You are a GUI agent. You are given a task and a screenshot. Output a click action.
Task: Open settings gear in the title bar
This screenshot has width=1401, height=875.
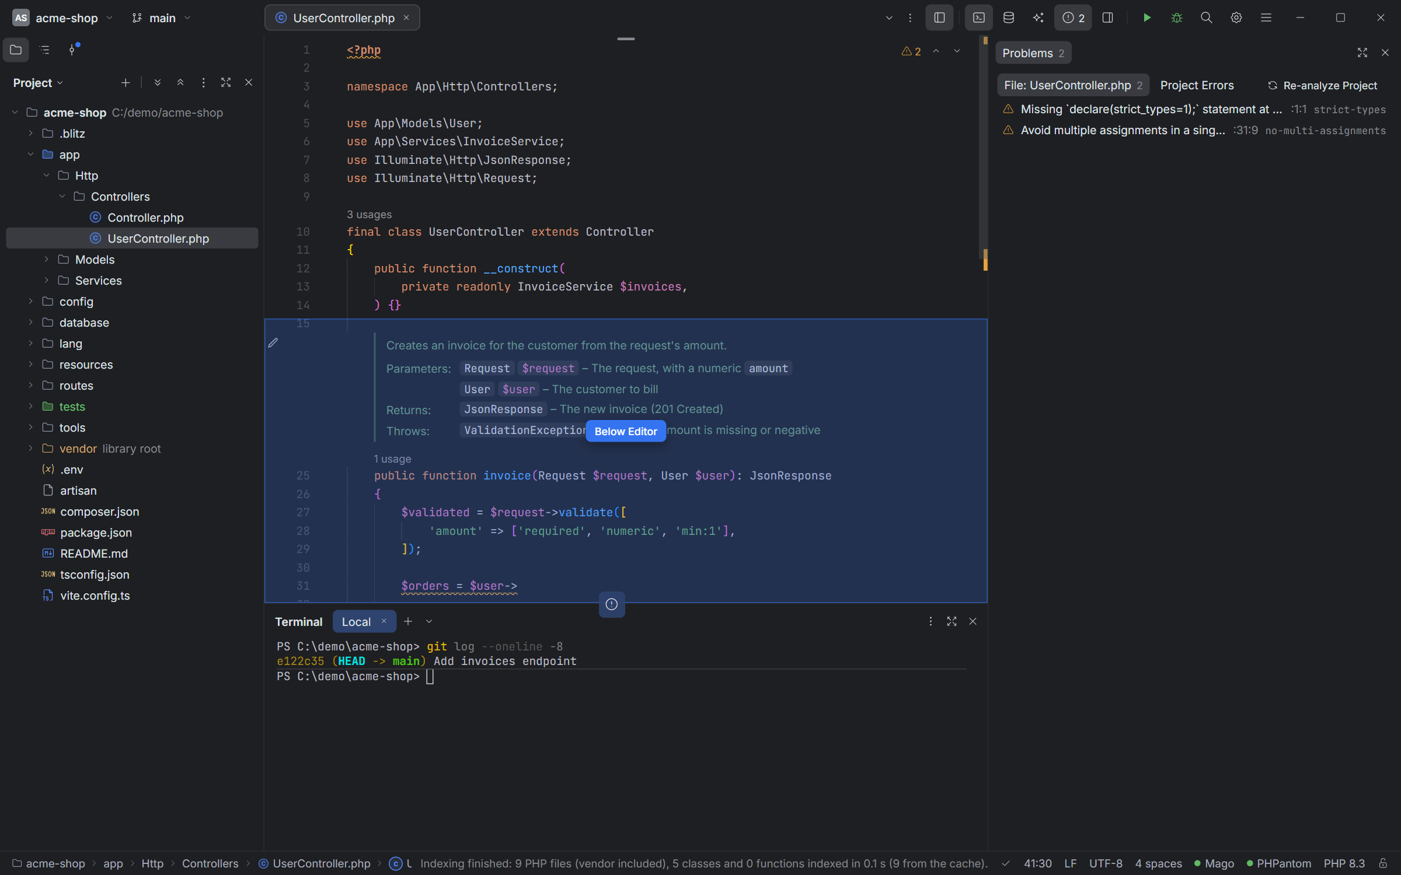(1236, 17)
